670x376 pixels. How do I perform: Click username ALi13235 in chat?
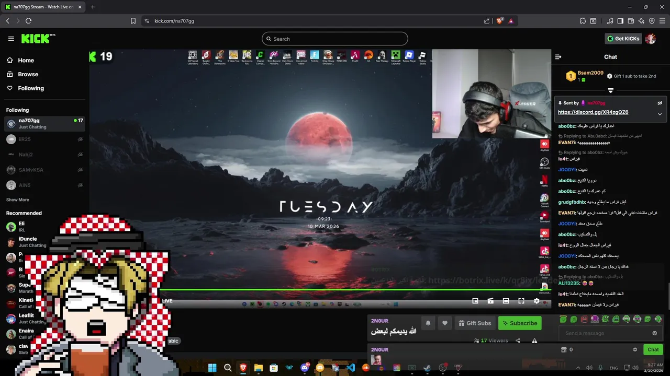click(x=569, y=283)
